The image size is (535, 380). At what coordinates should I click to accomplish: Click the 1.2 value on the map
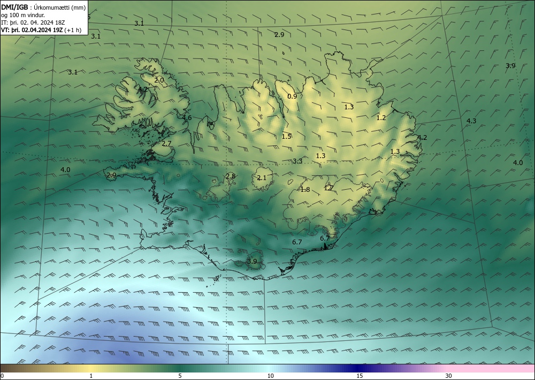(381, 118)
